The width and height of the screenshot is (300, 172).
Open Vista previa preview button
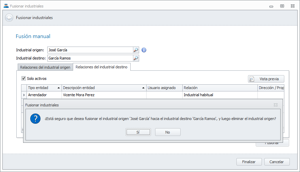coord(266,79)
